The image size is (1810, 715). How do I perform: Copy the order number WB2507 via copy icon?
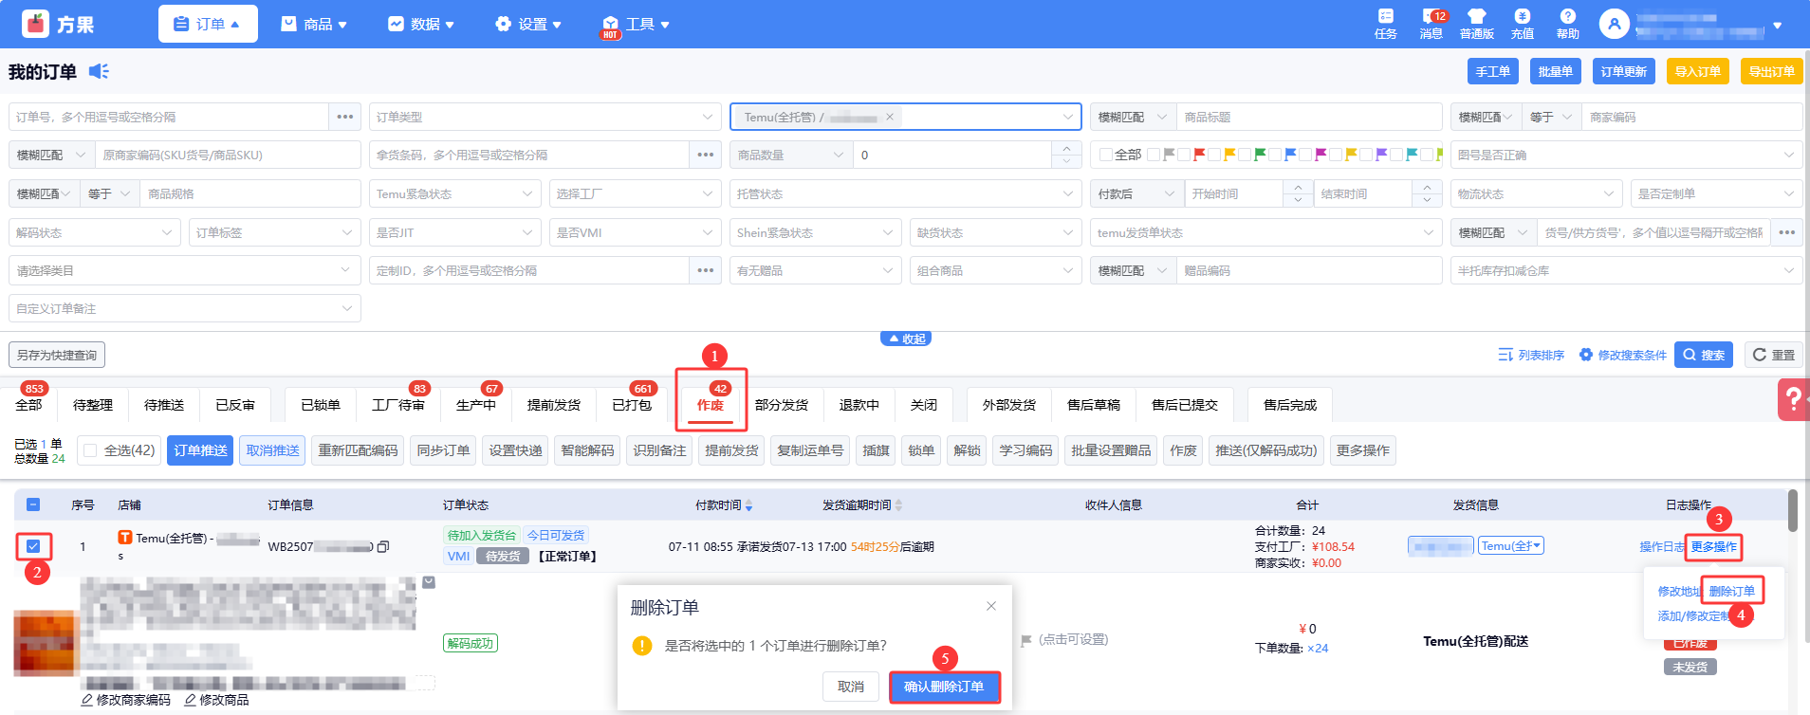383,547
